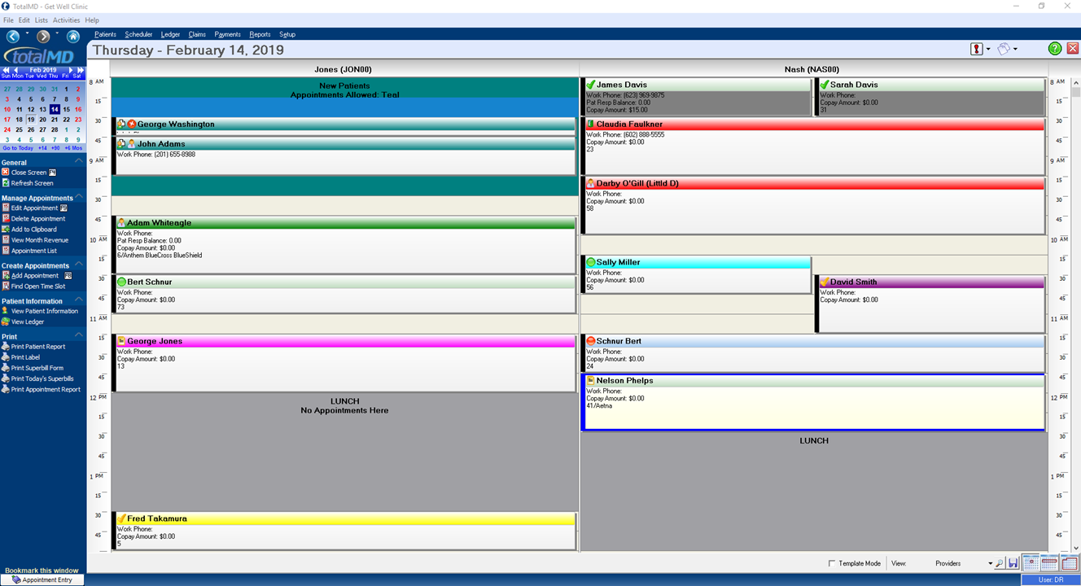Open the Claims menu
Viewport: 1081px width, 586px height.
(197, 34)
